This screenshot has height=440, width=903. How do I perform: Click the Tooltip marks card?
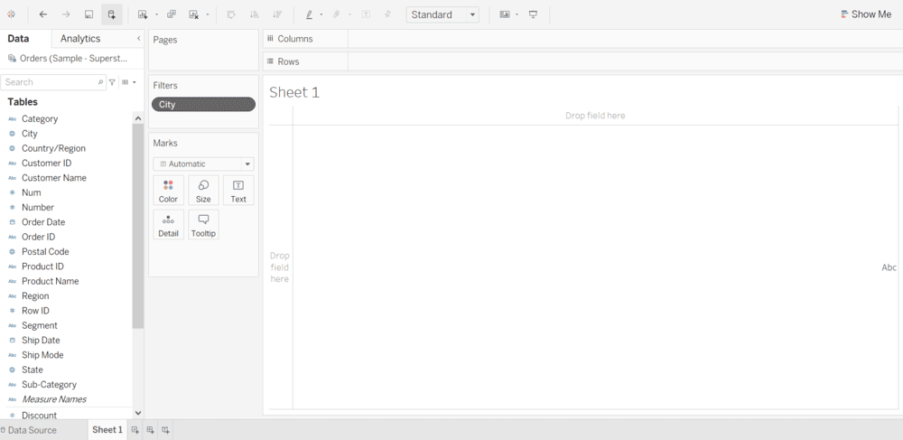[x=203, y=225]
